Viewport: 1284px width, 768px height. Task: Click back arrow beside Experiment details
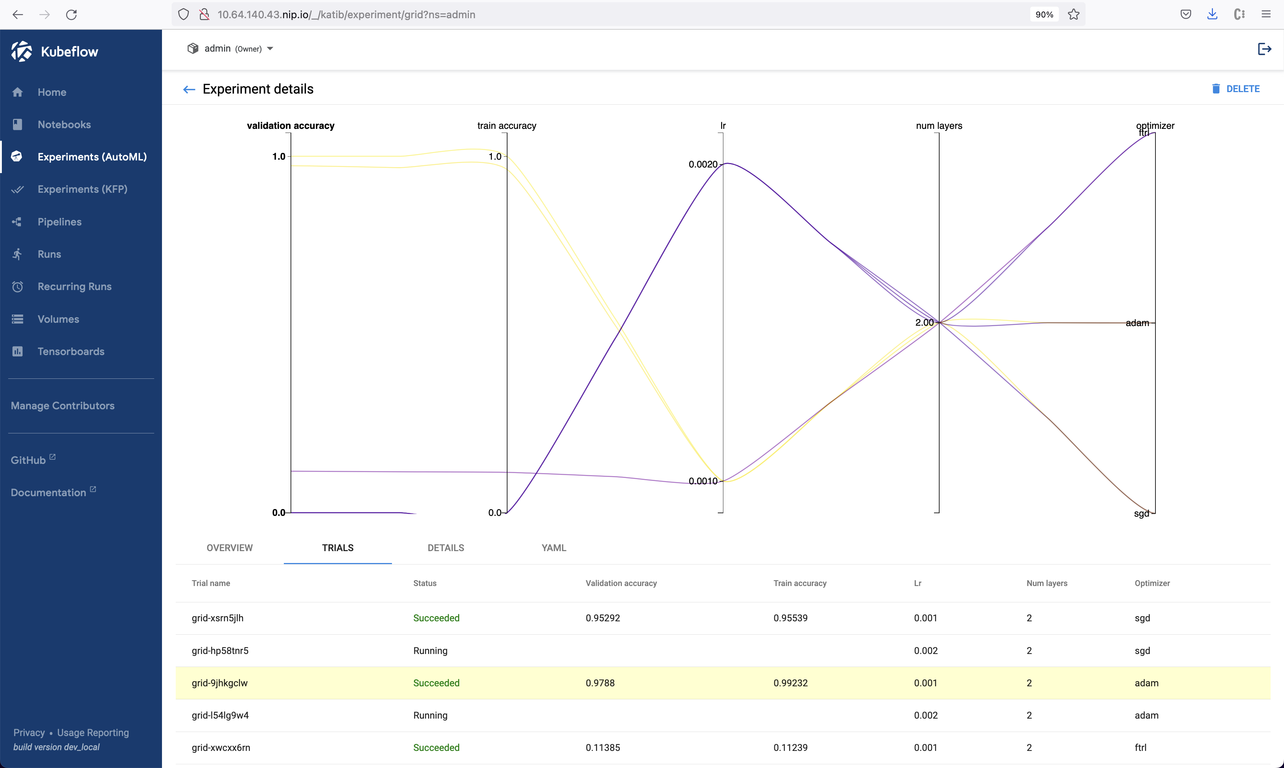189,90
